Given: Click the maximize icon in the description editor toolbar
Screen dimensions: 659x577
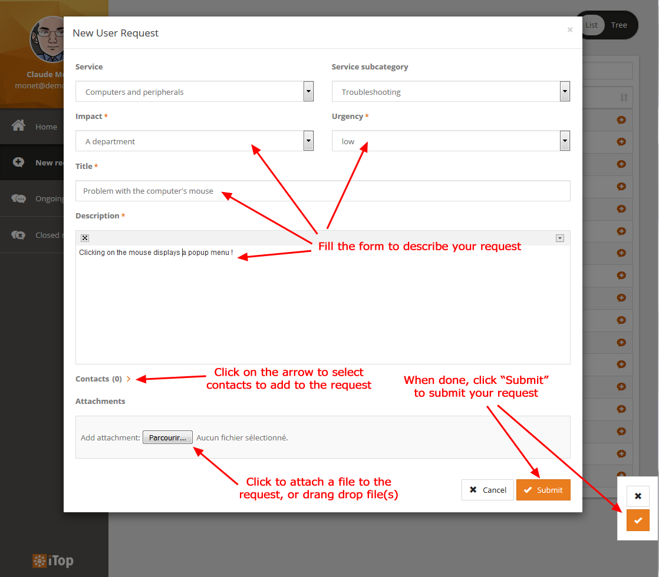Looking at the screenshot, I should point(84,237).
